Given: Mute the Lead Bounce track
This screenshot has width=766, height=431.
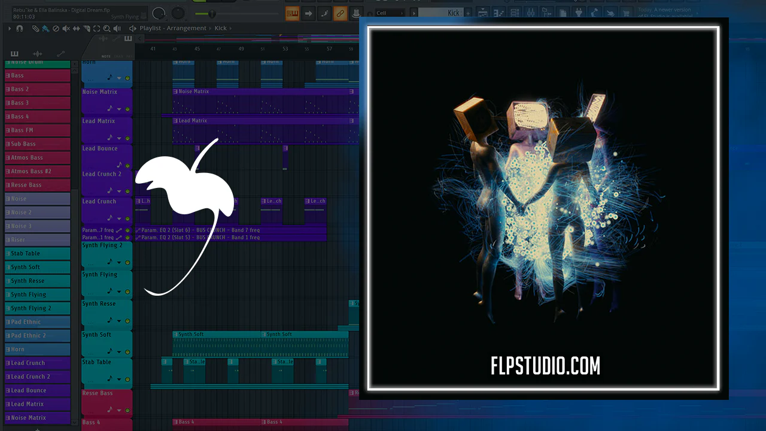Looking at the screenshot, I should 127,166.
